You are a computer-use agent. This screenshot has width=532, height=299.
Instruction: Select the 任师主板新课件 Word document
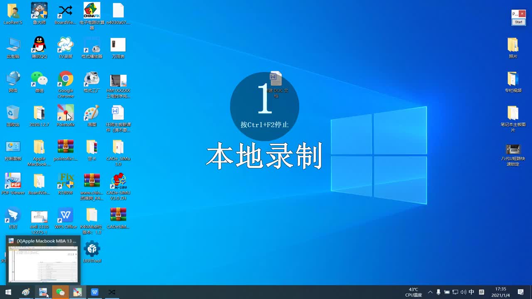coord(118,119)
